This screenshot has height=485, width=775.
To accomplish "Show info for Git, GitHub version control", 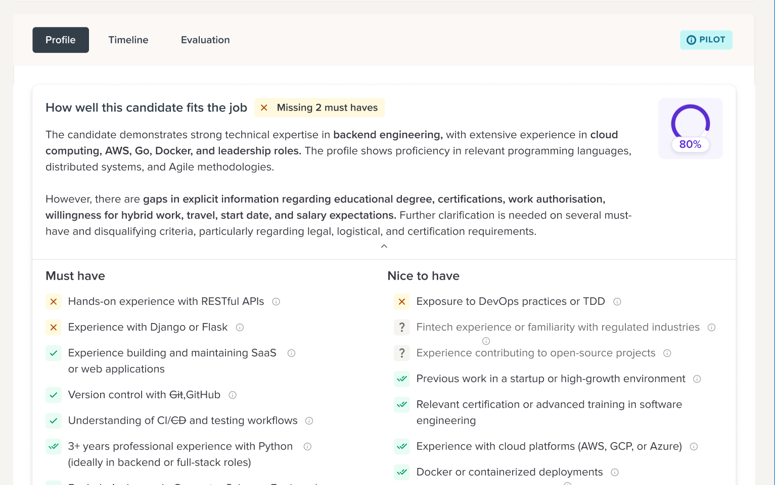I will point(233,395).
